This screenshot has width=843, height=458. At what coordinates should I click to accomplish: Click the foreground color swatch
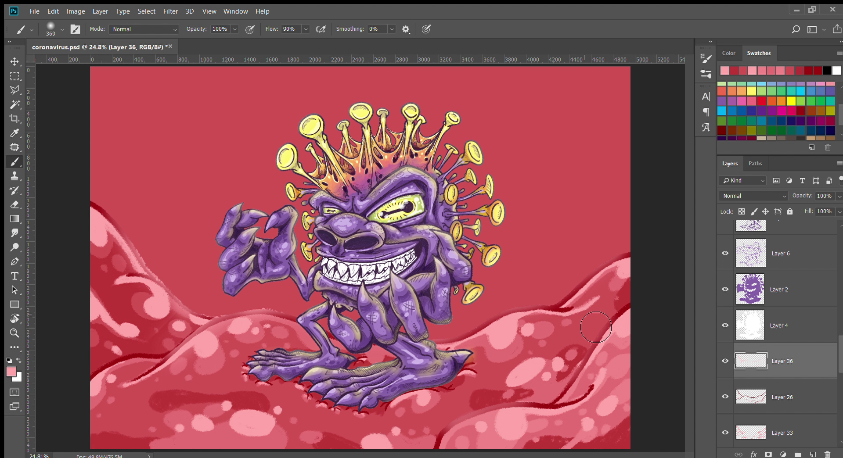(11, 372)
